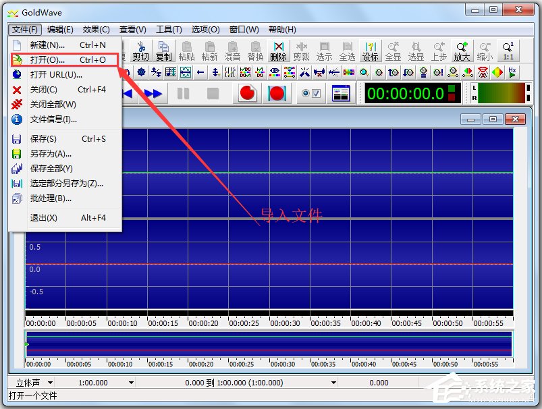Choose Close All (关闭全部) entry

tap(65, 105)
